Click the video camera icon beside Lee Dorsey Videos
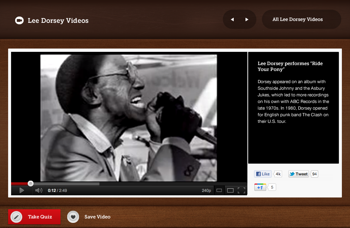Image resolution: width=350 pixels, height=228 pixels. [20, 21]
